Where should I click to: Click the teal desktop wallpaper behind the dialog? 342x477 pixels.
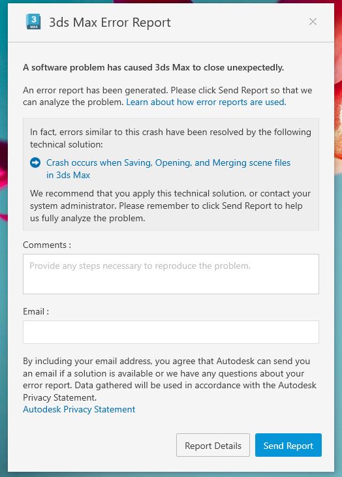(x=337, y=274)
